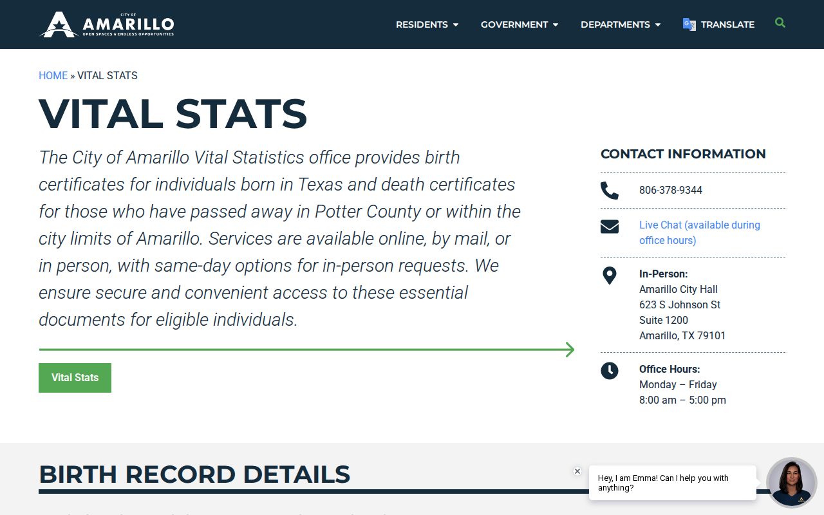Click the Emma chat greeting message
Screen dimensions: 824x515
673,483
